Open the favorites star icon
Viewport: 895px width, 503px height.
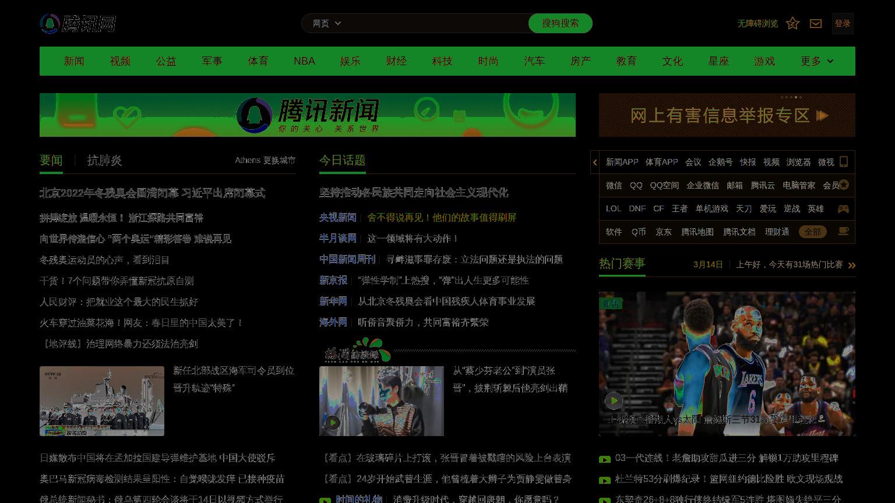pyautogui.click(x=792, y=23)
